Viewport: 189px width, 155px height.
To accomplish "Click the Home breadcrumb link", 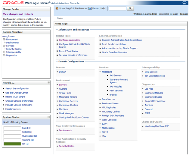I will pos(60,18).
